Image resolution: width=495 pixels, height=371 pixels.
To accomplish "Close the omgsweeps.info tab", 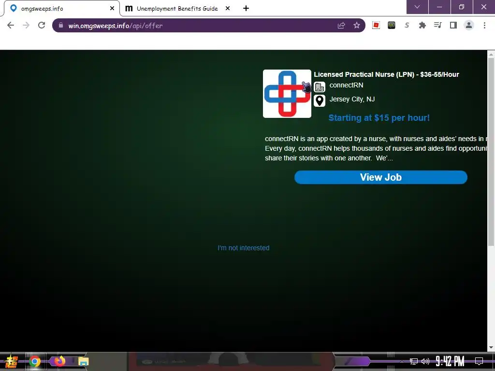I will pyautogui.click(x=112, y=9).
